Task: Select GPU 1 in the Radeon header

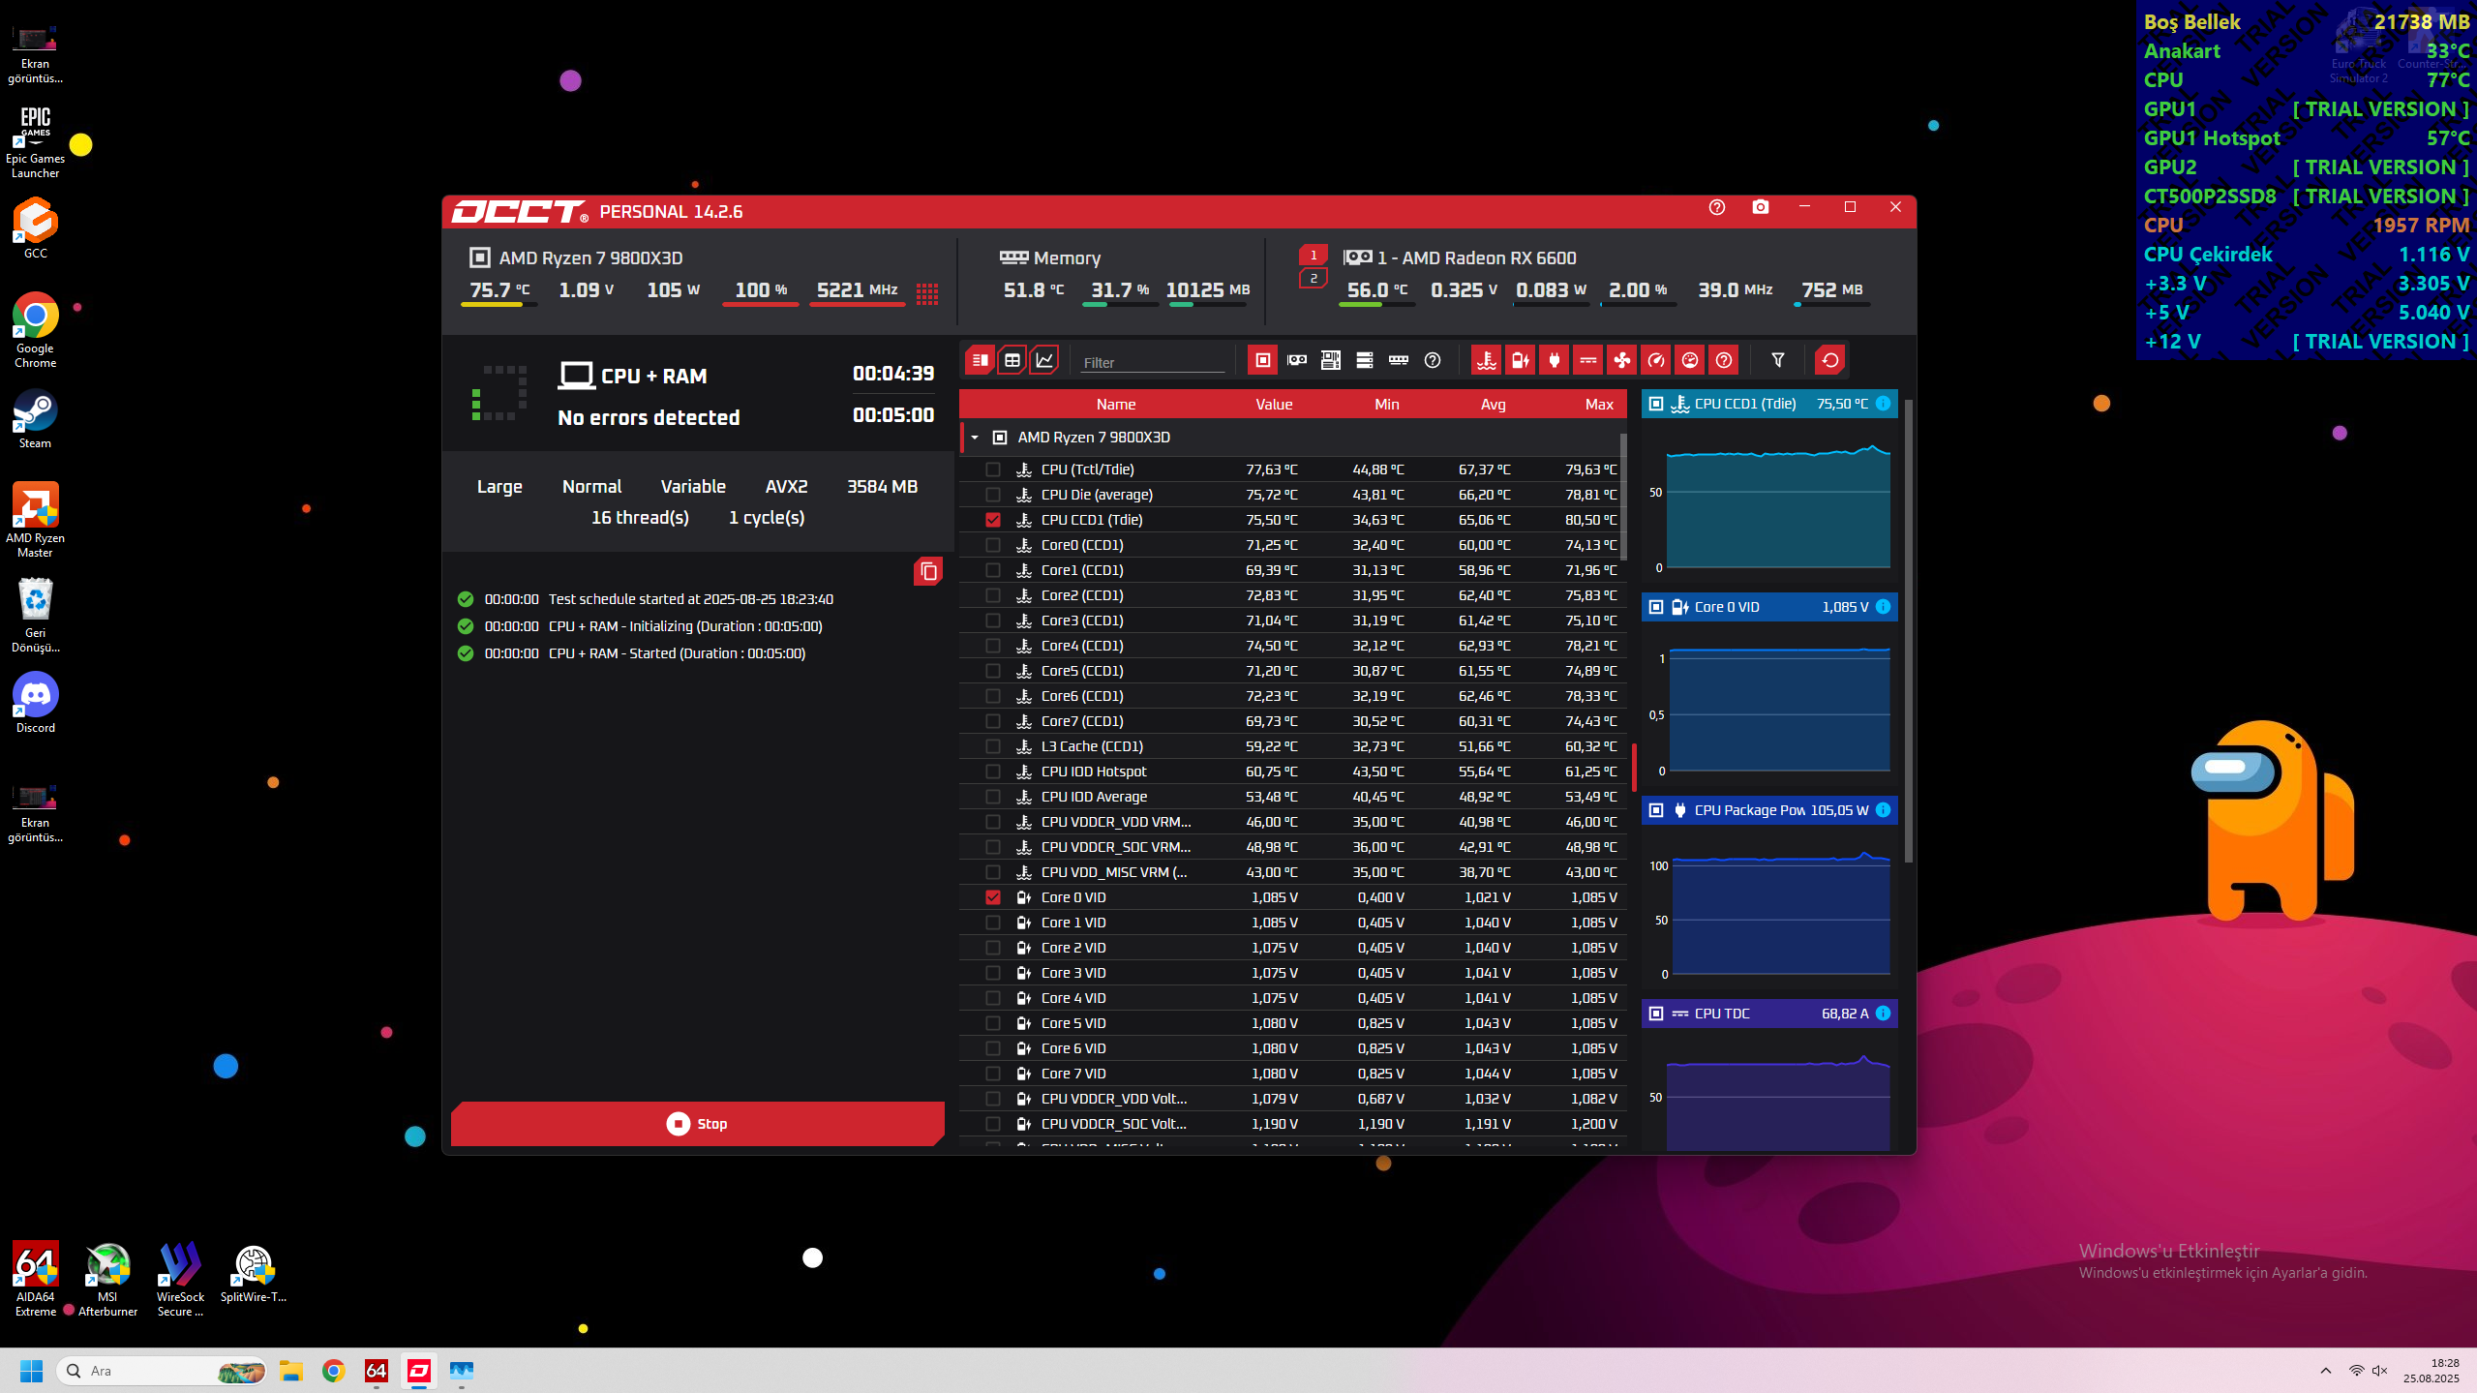Action: tap(1314, 256)
